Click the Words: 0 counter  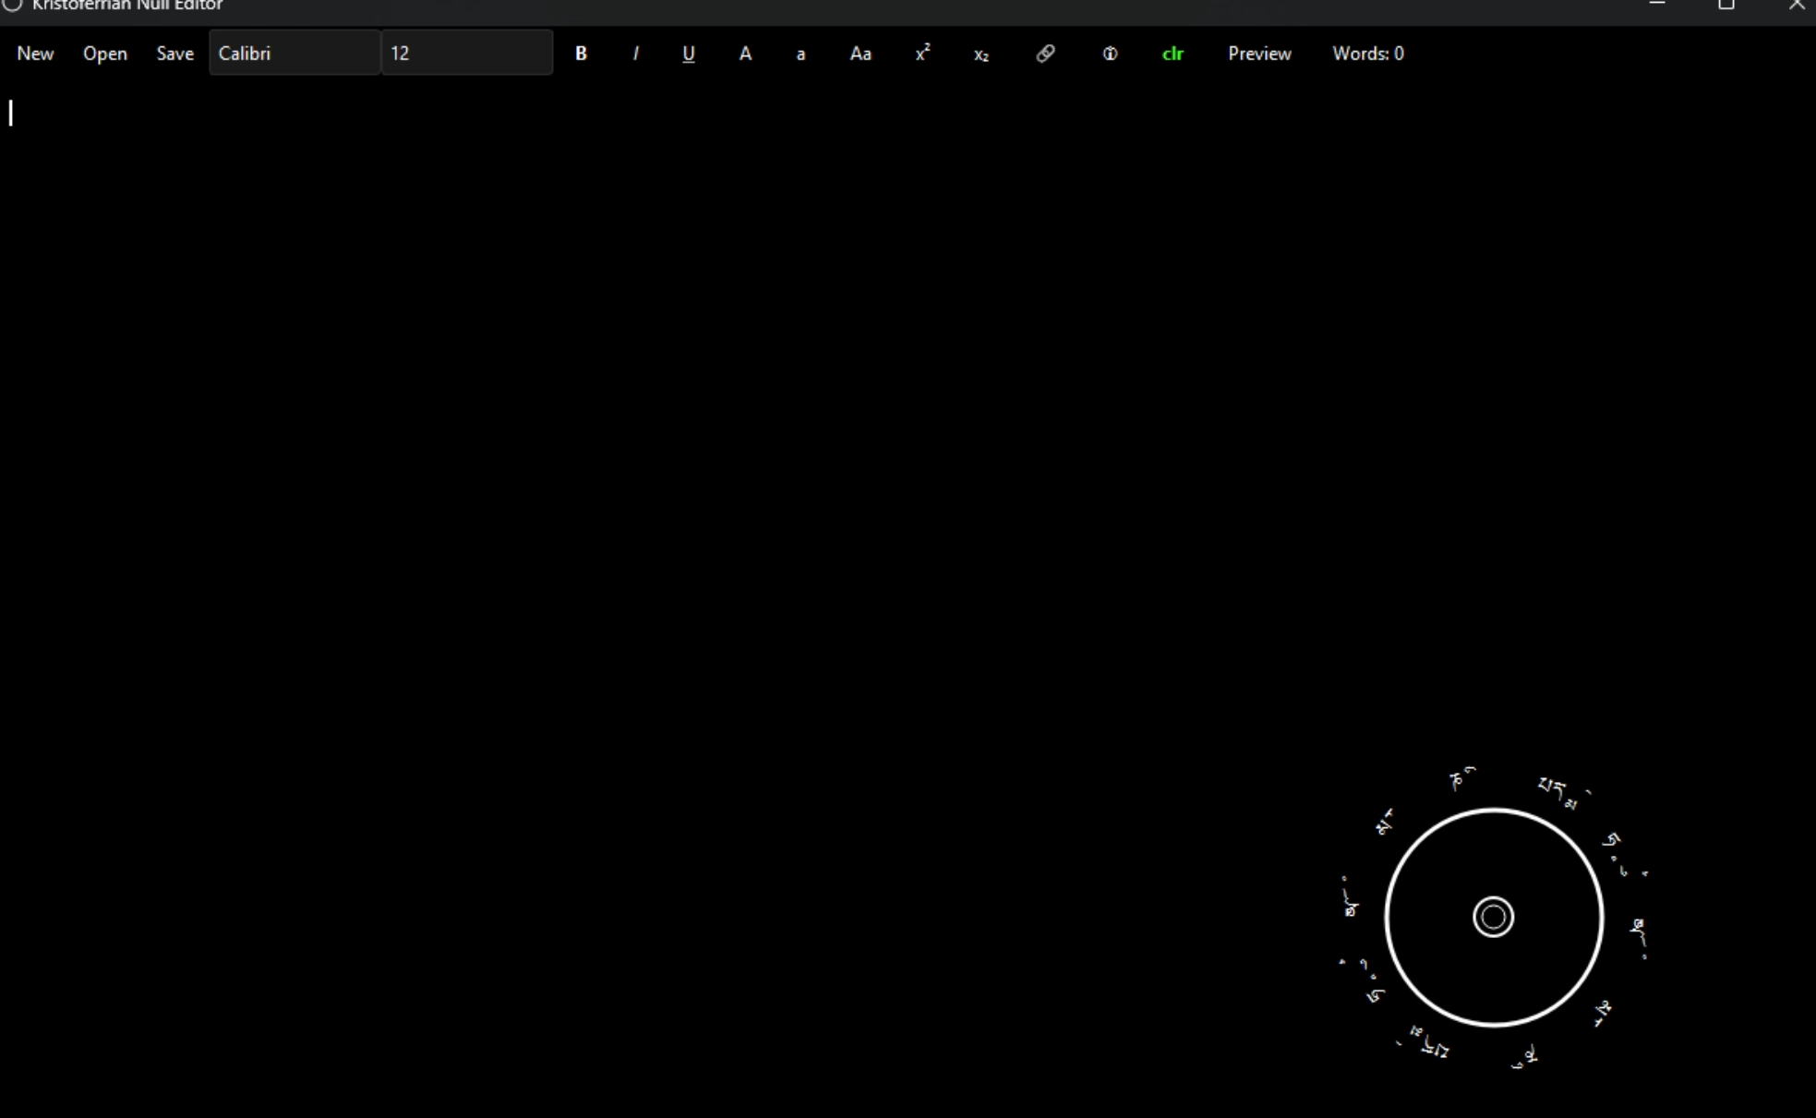1367,53
